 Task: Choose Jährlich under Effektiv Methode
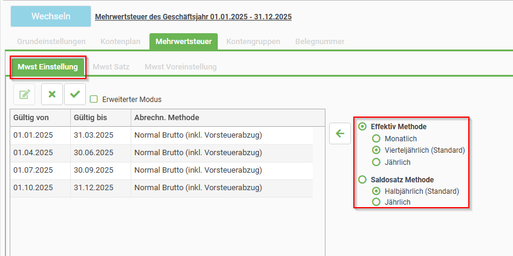click(x=376, y=162)
